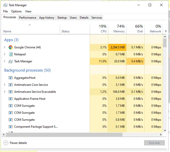Click the 166.6 MB memory cell
The height and width of the screenshot is (152, 170).
click(x=117, y=92)
